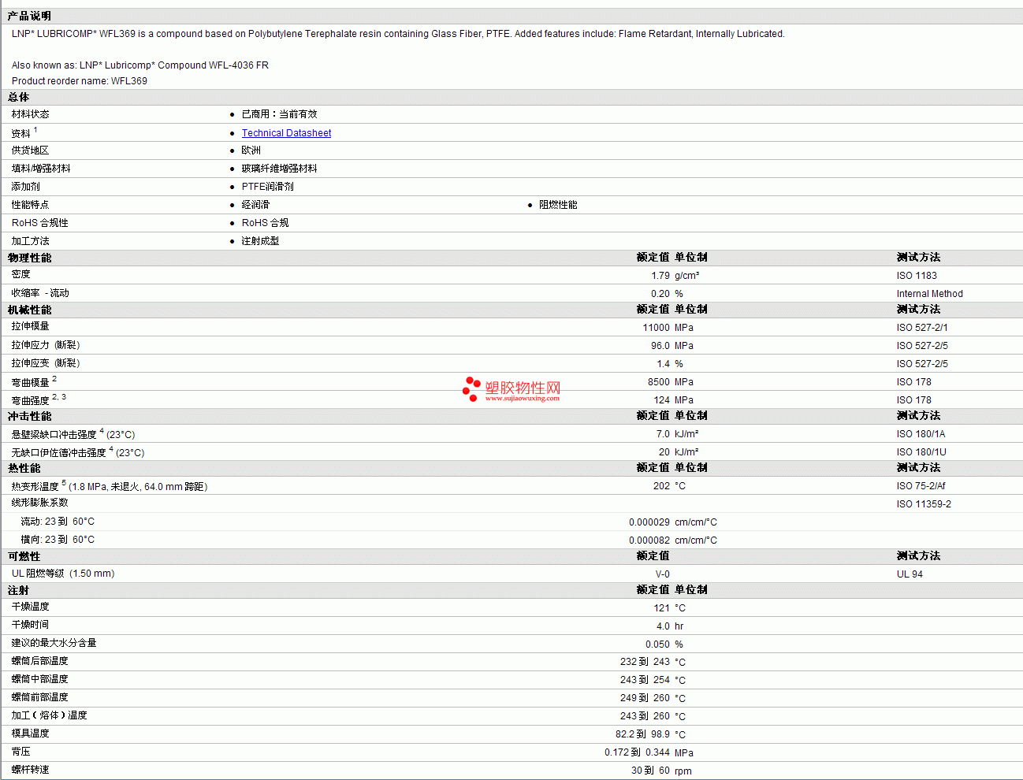Select the 热性能 section header
The image size is (1023, 780).
click(x=24, y=468)
